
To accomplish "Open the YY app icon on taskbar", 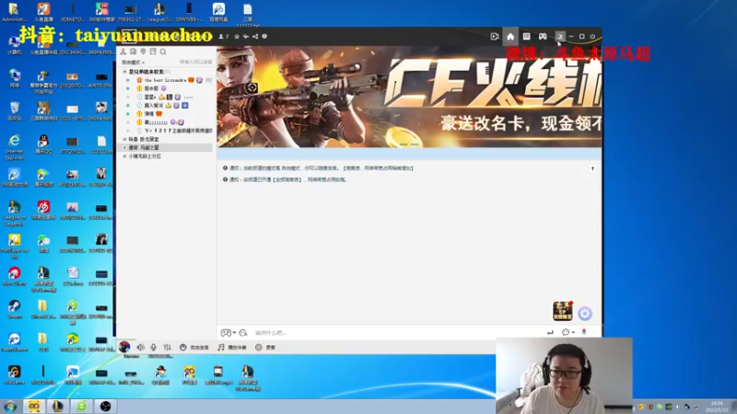I will tap(34, 407).
